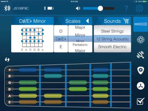Viewport: 148px width, 111px height.
Task: Tap the up-down arrows beside battery
Action: (x=45, y=8)
